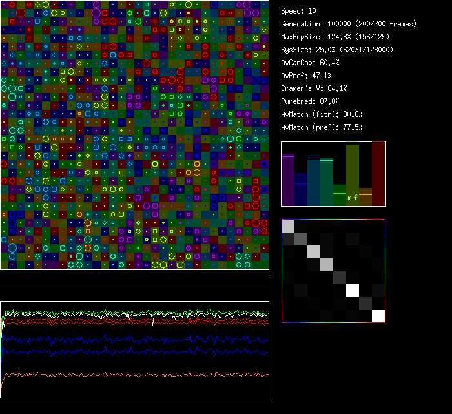Select the Generation counter text
Image resolution: width=452 pixels, height=414 pixels.
coord(349,24)
